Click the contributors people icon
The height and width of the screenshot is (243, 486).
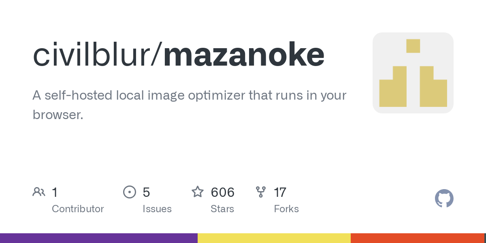[39, 192]
